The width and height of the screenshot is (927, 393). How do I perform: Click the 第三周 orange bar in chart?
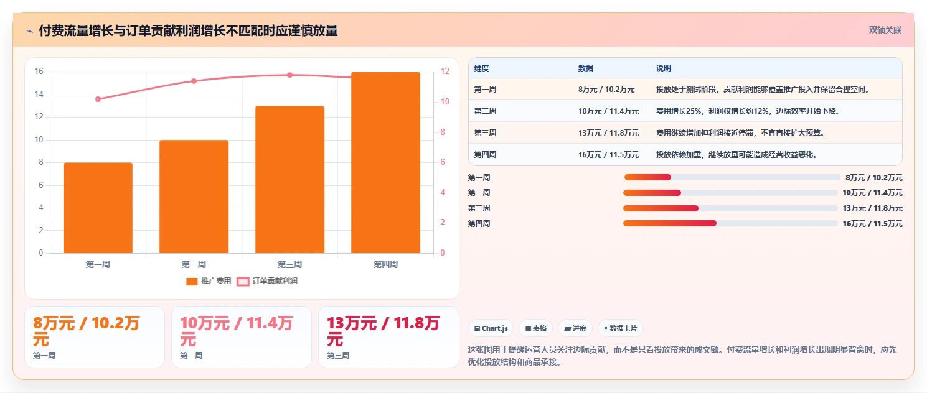tap(289, 180)
